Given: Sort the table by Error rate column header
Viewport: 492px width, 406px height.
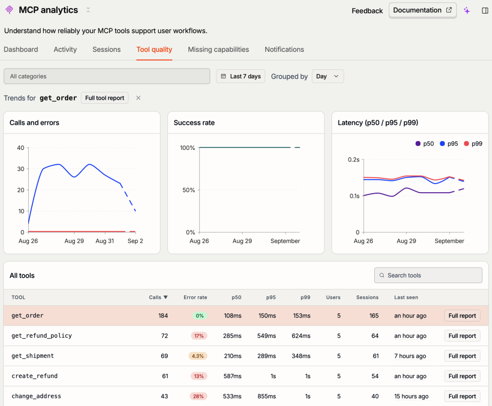Looking at the screenshot, I should pos(195,297).
